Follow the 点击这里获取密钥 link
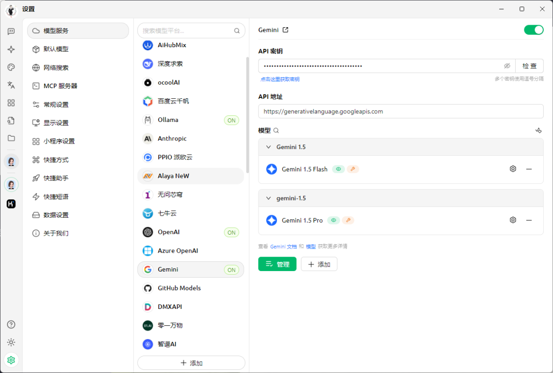553x373 pixels. coord(280,79)
